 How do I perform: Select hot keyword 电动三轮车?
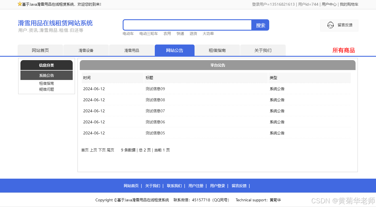pos(149,33)
